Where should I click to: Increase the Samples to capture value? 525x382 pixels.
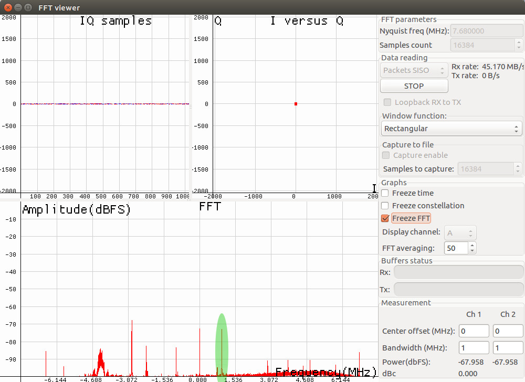tap(518, 166)
